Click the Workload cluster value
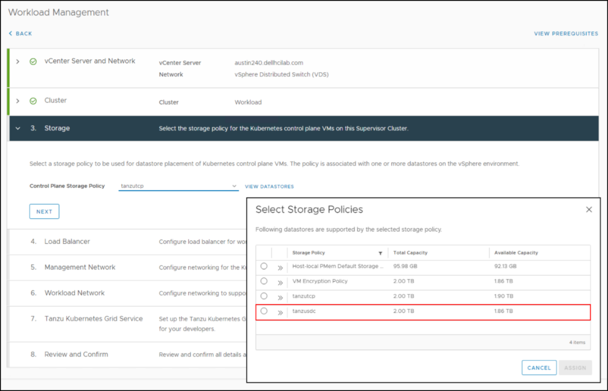The width and height of the screenshot is (608, 391). tap(248, 102)
